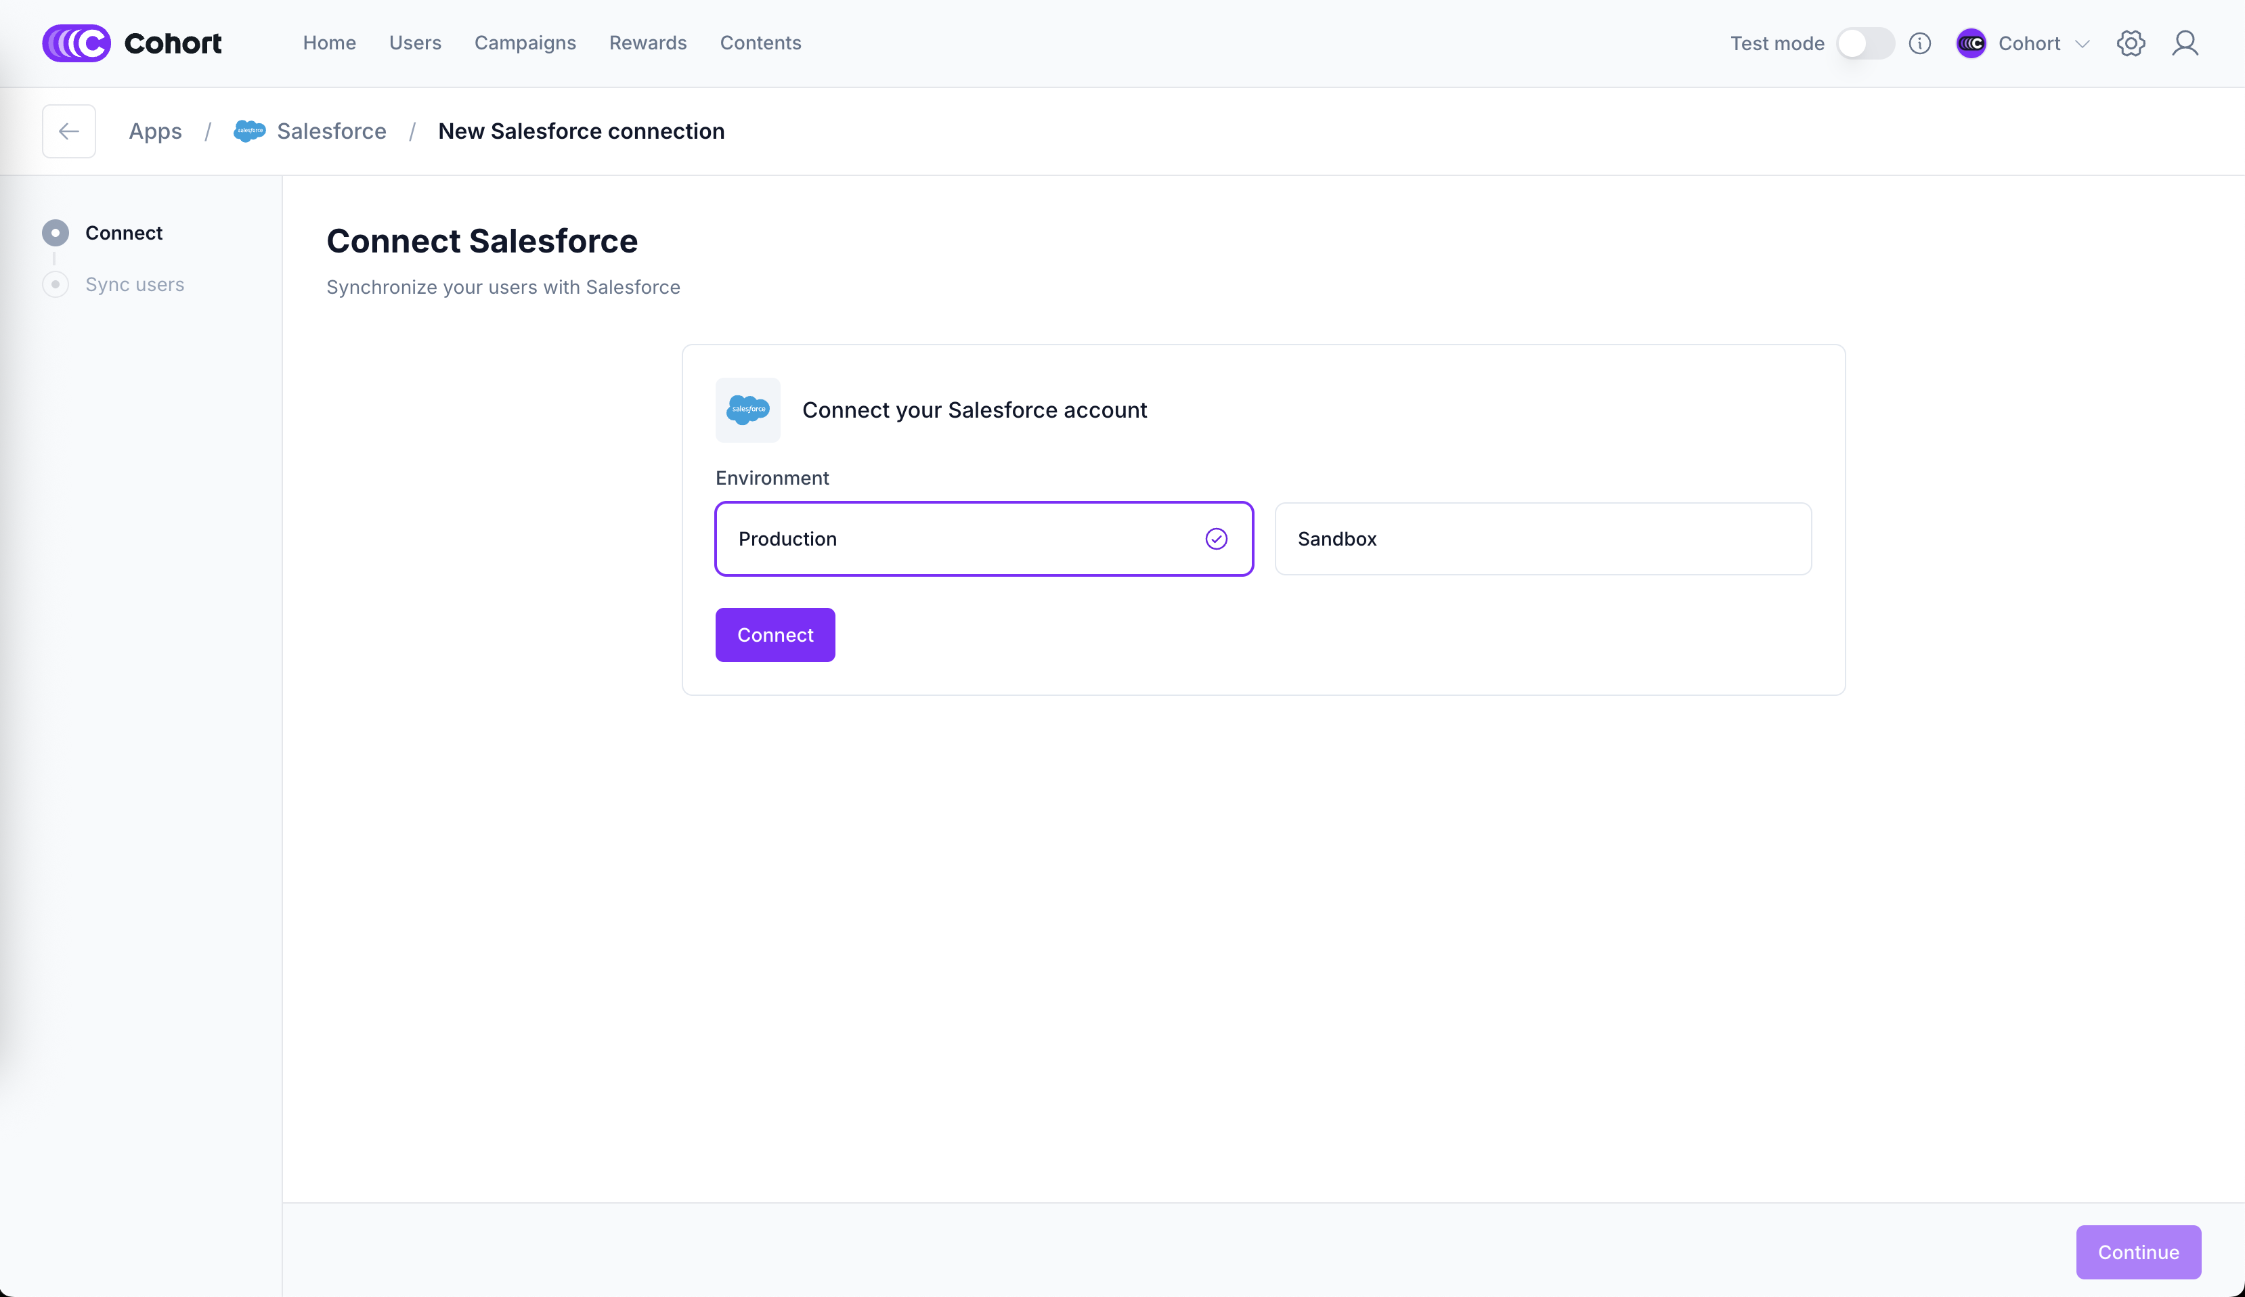Click the Cohort workspace avatar icon
The height and width of the screenshot is (1297, 2245).
click(x=1971, y=43)
